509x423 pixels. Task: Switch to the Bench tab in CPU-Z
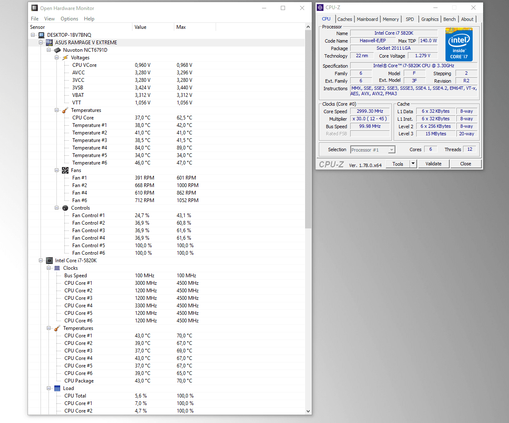(x=450, y=19)
